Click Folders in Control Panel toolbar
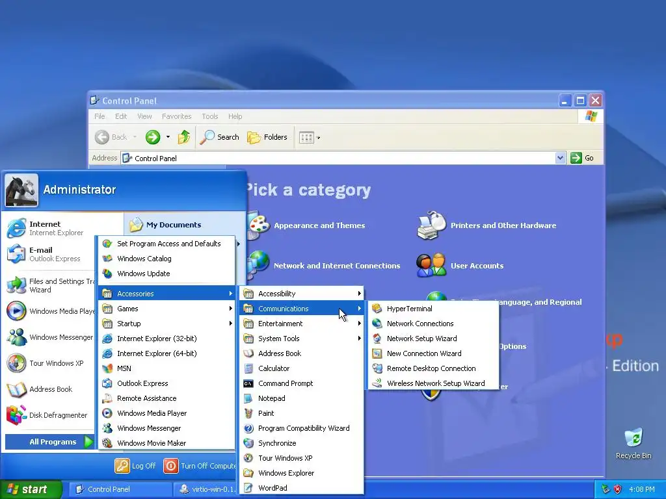Image resolution: width=666 pixels, height=499 pixels. [x=267, y=137]
